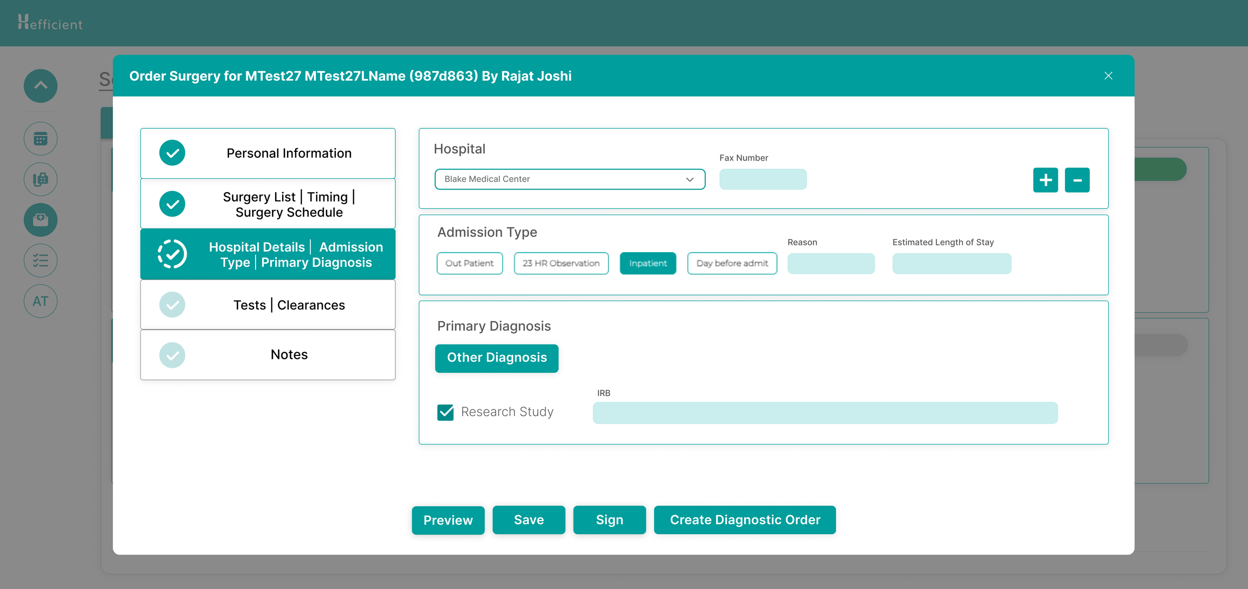Open the checklist icon in sidebar
The height and width of the screenshot is (589, 1248).
tap(40, 260)
